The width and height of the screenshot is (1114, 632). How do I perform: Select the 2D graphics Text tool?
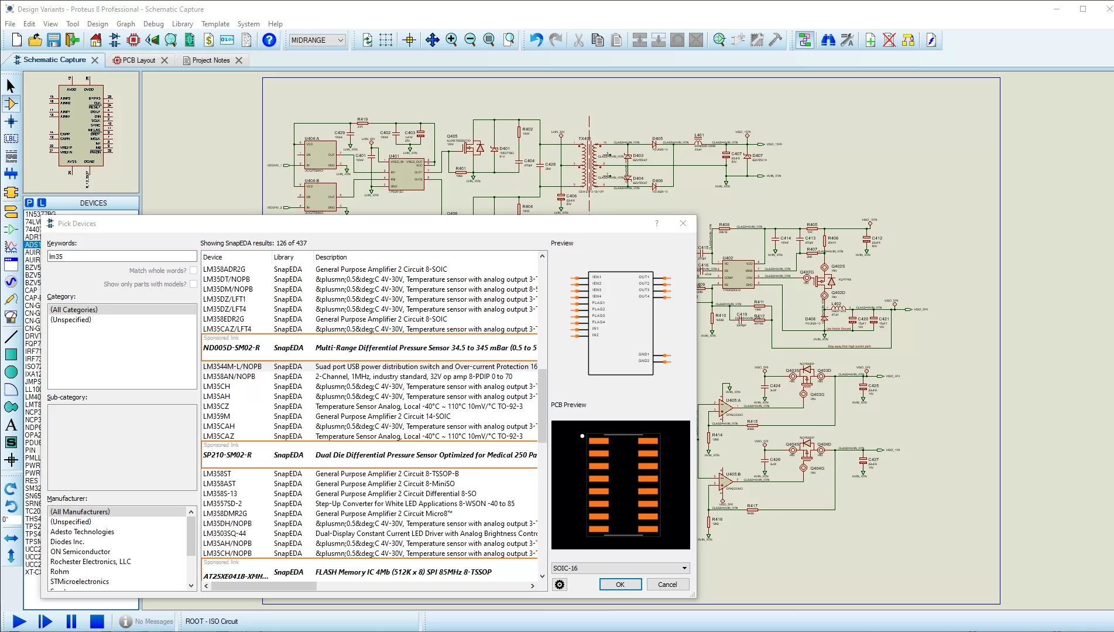tap(11, 425)
